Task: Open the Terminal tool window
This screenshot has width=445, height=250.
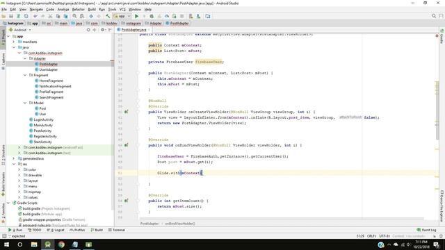Action: tap(117, 230)
